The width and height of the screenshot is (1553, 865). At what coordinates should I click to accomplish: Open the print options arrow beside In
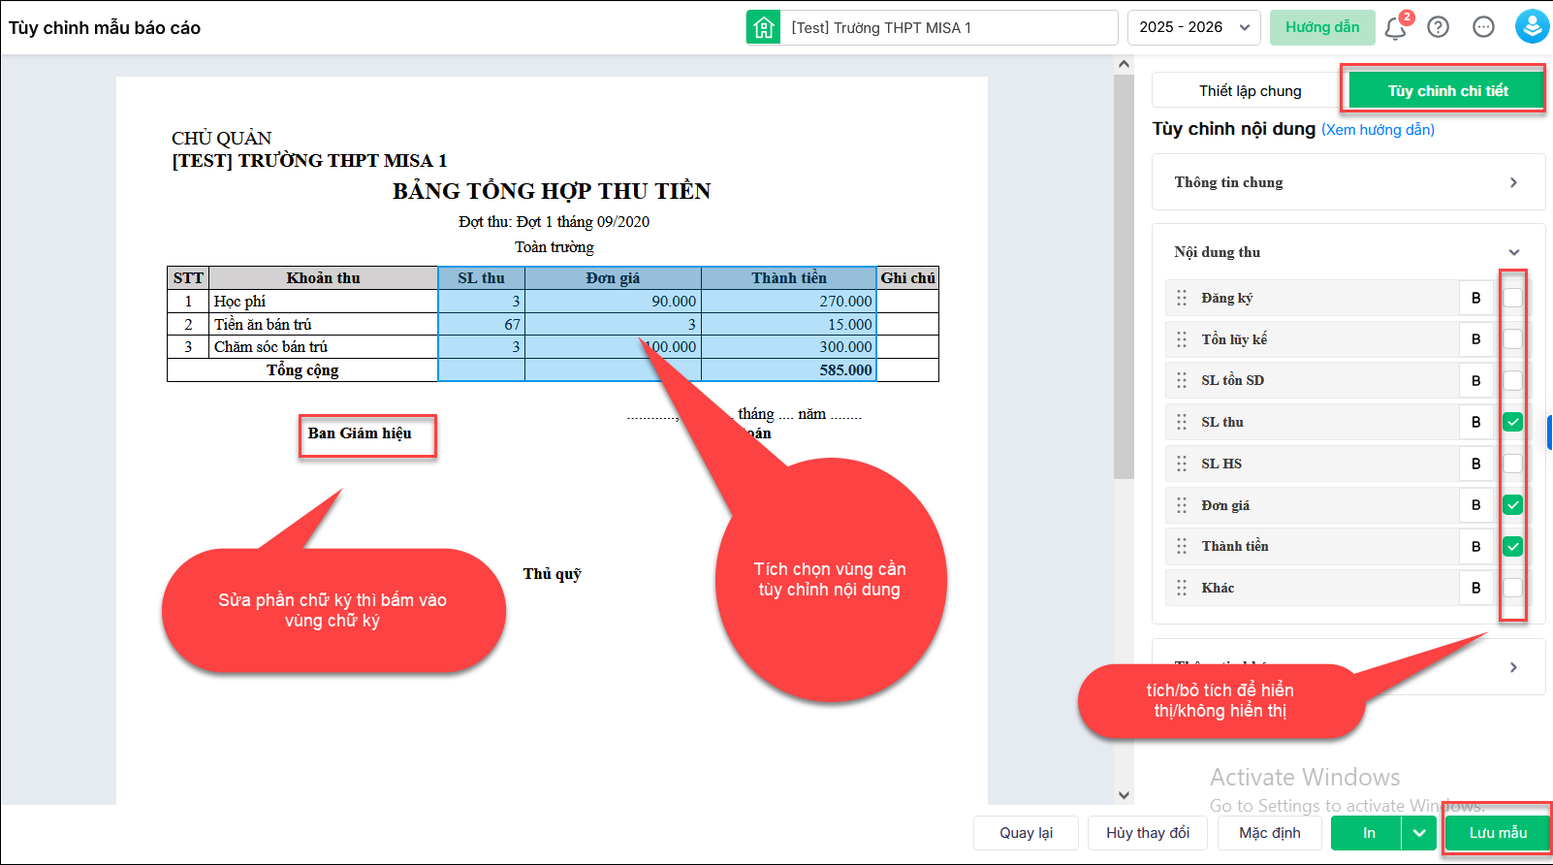pos(1419,833)
